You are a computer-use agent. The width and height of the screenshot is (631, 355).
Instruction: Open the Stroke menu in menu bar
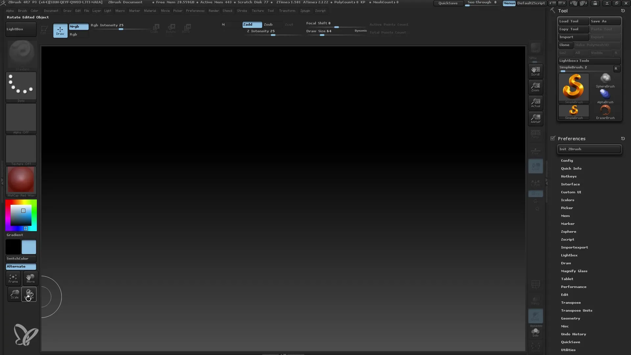[x=242, y=11]
